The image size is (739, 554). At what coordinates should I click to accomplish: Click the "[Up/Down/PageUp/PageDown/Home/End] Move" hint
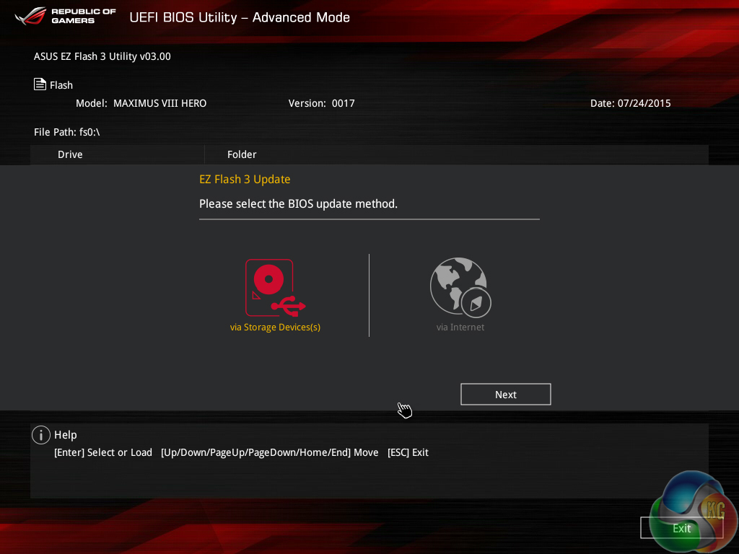coord(270,453)
